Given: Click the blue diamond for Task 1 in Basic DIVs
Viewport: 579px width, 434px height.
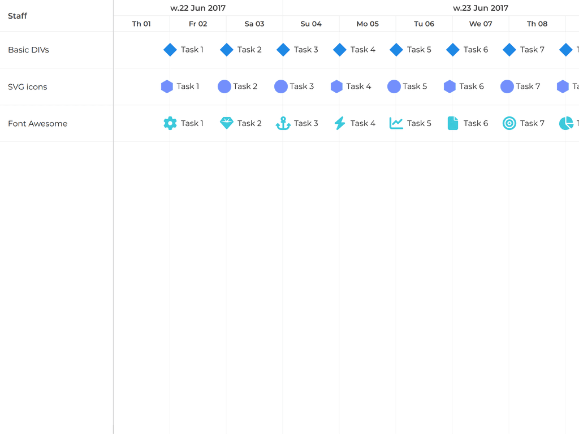Looking at the screenshot, I should tap(170, 50).
